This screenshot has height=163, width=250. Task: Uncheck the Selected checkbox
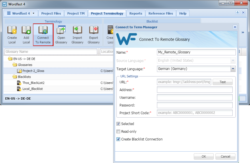click(118, 124)
